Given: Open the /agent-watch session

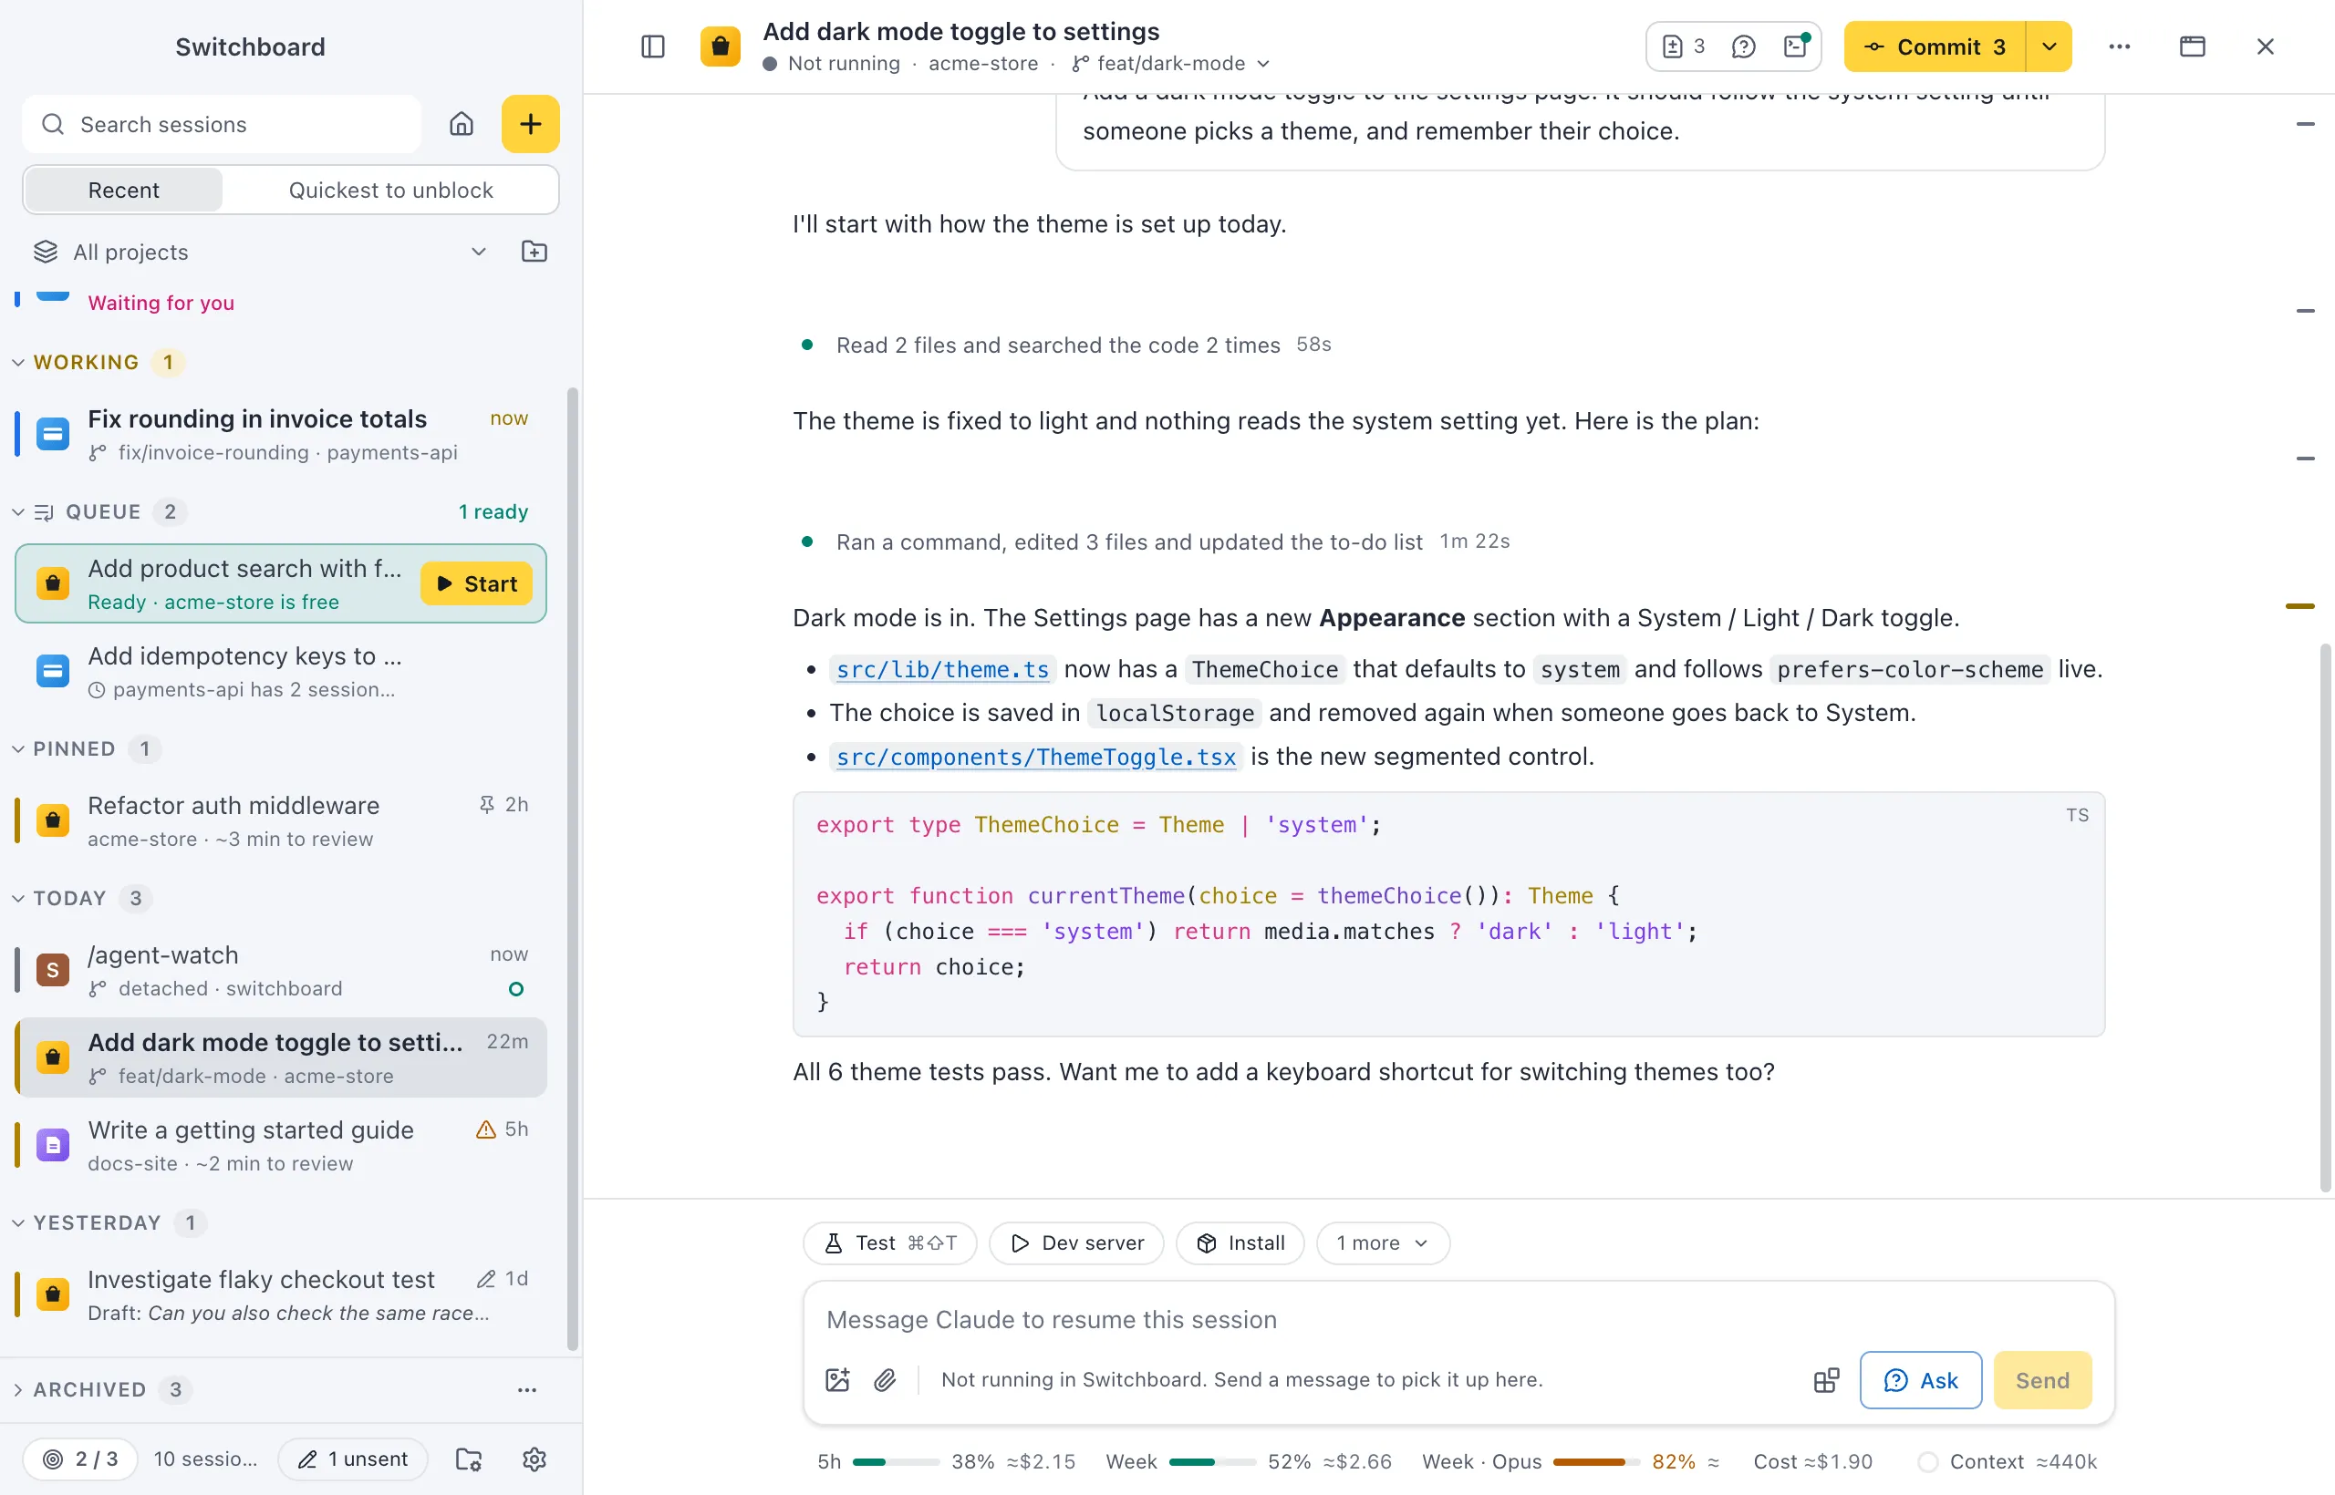Looking at the screenshot, I should [282, 971].
